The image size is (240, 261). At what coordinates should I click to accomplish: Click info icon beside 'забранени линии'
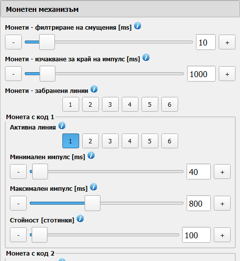94,89
